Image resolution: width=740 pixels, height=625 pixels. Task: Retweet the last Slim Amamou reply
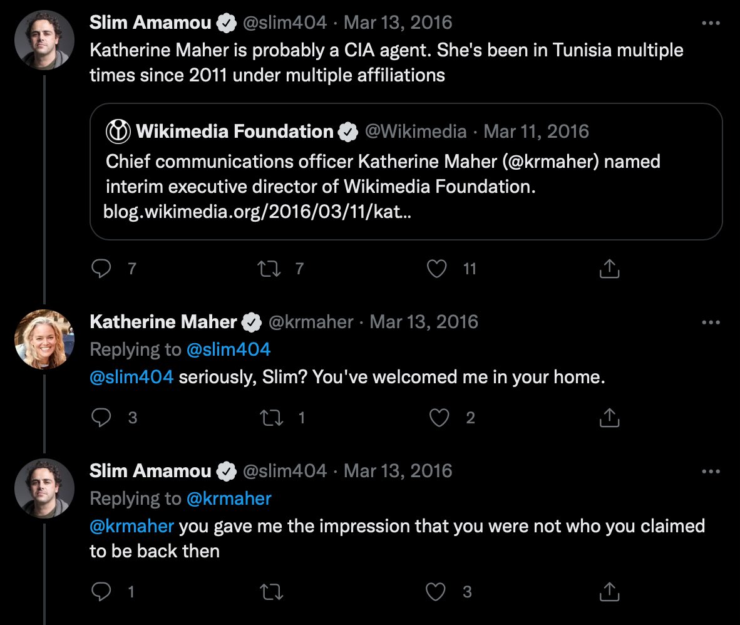(x=271, y=591)
